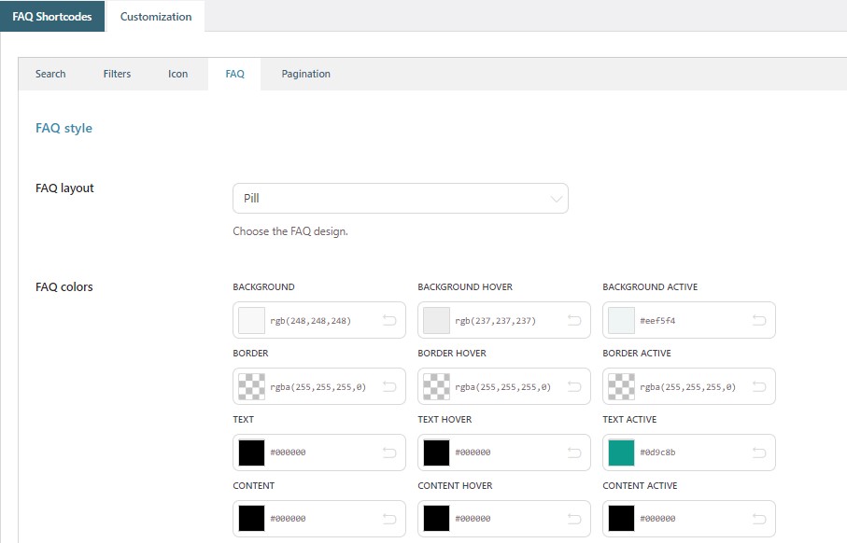Open the FAQ layout Pill dropdown
The height and width of the screenshot is (543, 847).
[x=400, y=199]
